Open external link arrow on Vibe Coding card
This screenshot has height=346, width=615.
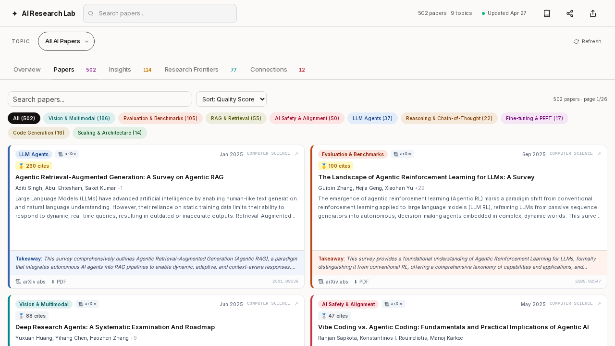[599, 304]
